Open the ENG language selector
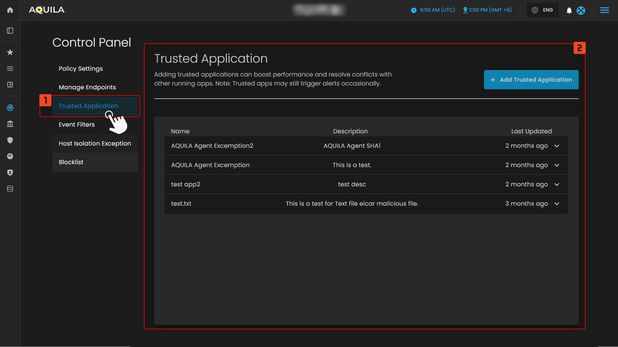618x347 pixels. point(543,10)
